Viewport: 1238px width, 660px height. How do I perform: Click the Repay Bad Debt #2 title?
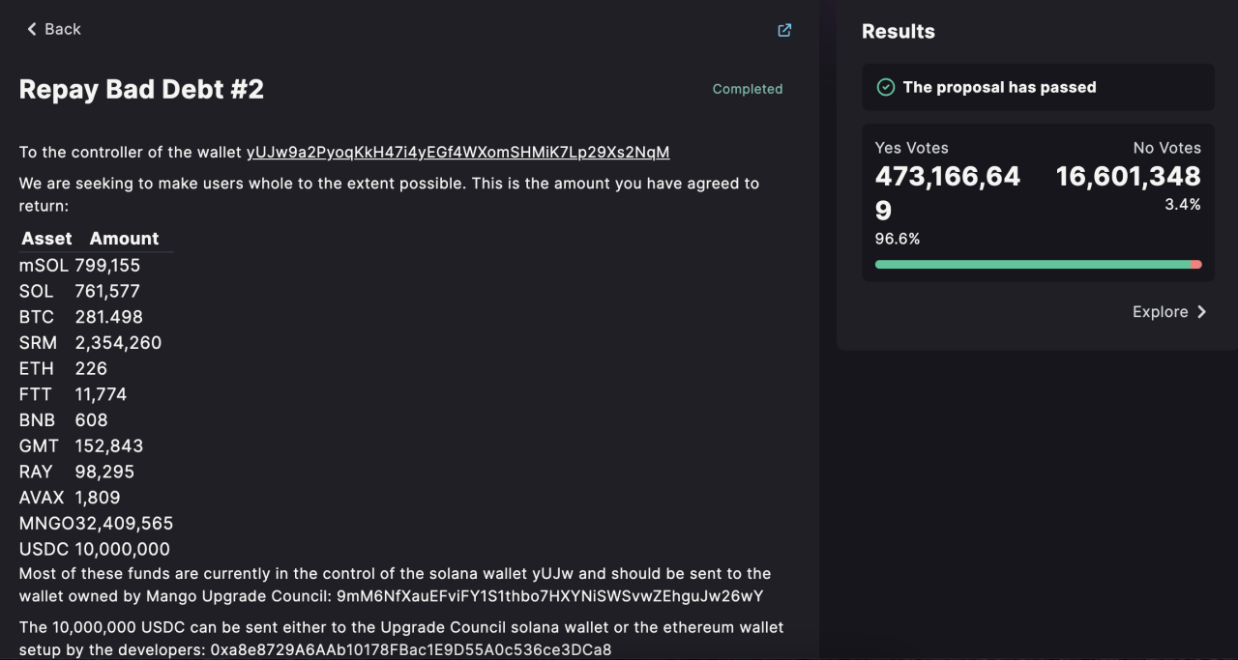[x=141, y=90]
